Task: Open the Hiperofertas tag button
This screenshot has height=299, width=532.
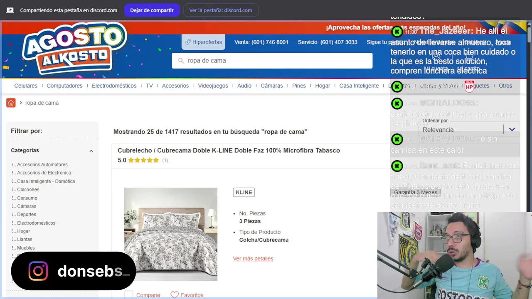Action: [x=204, y=42]
